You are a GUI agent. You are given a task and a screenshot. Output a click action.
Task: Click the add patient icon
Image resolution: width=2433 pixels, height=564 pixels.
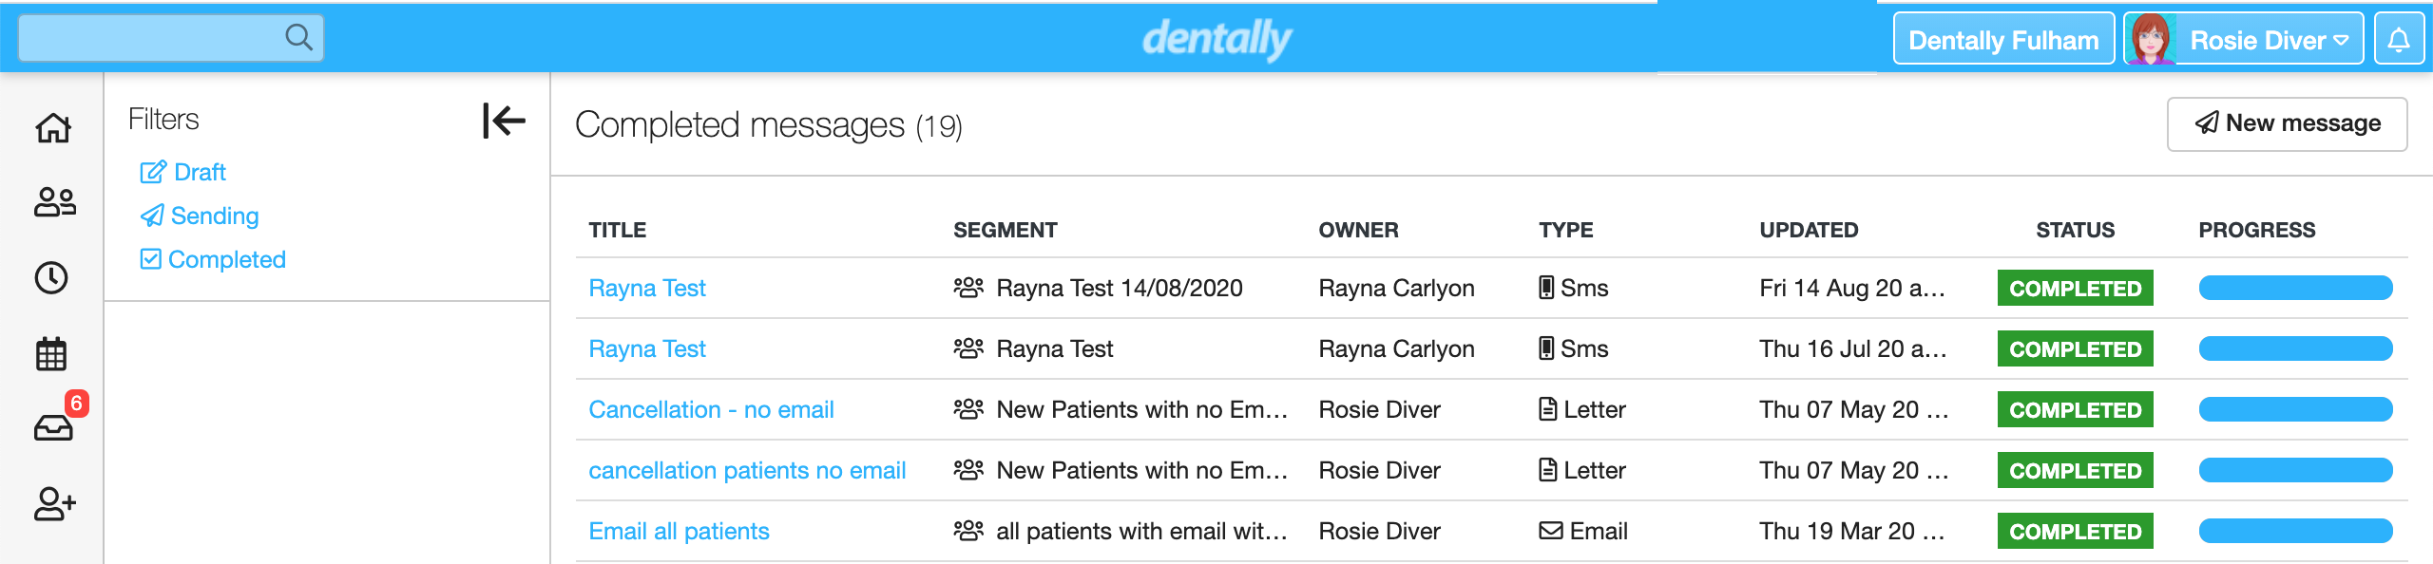[54, 503]
